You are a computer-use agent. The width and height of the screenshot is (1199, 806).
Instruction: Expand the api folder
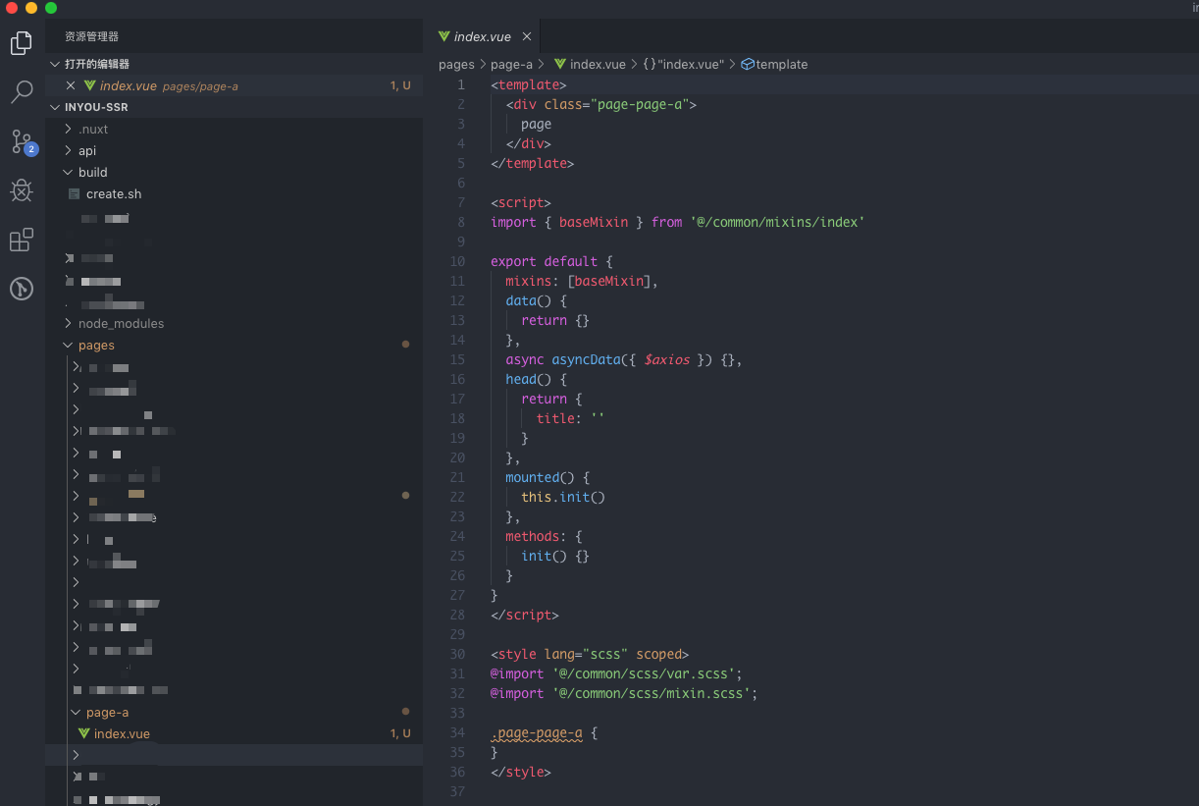[x=87, y=151]
